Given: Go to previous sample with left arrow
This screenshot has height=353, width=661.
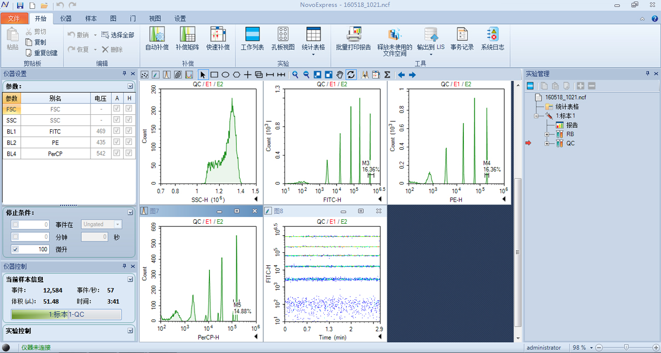Looking at the screenshot, I should pyautogui.click(x=401, y=75).
